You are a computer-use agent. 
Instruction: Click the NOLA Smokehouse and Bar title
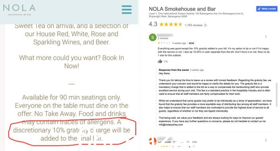coord(182,9)
